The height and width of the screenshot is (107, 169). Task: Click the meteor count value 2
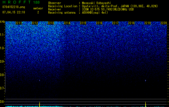click(x=38, y=12)
